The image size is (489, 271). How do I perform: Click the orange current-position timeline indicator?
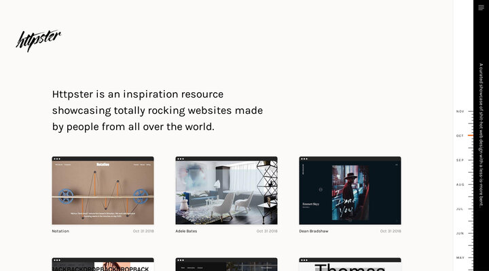[x=469, y=135]
